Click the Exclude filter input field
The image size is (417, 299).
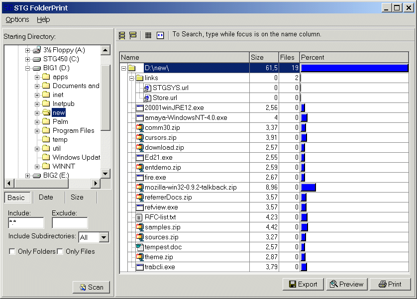click(70, 223)
